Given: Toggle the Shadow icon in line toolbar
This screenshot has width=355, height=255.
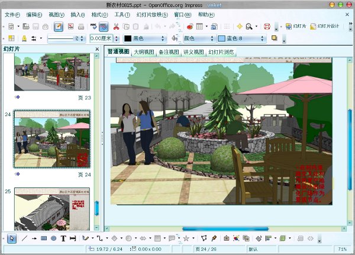Looking at the screenshot, I should [x=275, y=38].
